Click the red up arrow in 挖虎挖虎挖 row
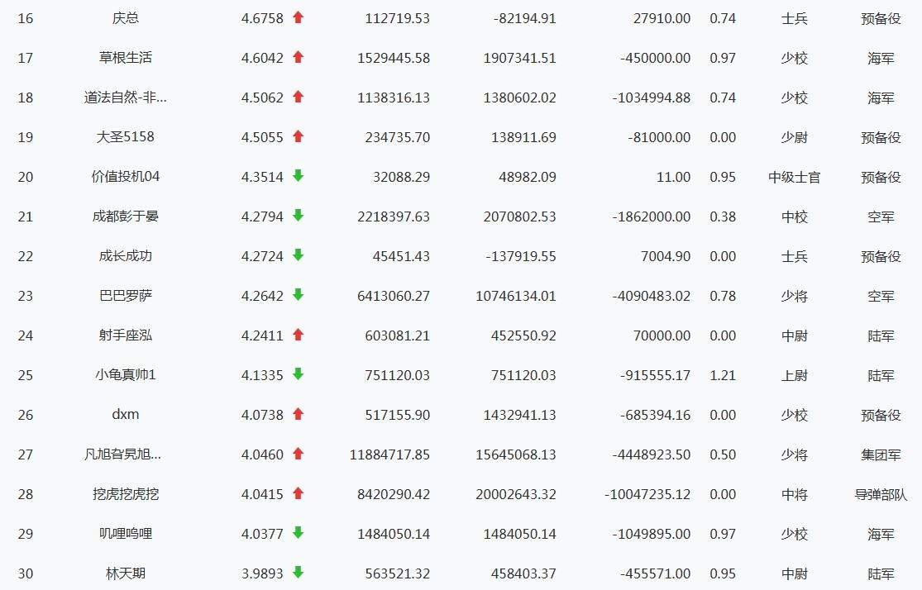This screenshot has width=922, height=590. [299, 493]
